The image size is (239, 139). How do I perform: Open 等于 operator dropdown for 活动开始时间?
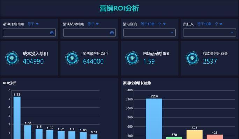tap(33, 24)
